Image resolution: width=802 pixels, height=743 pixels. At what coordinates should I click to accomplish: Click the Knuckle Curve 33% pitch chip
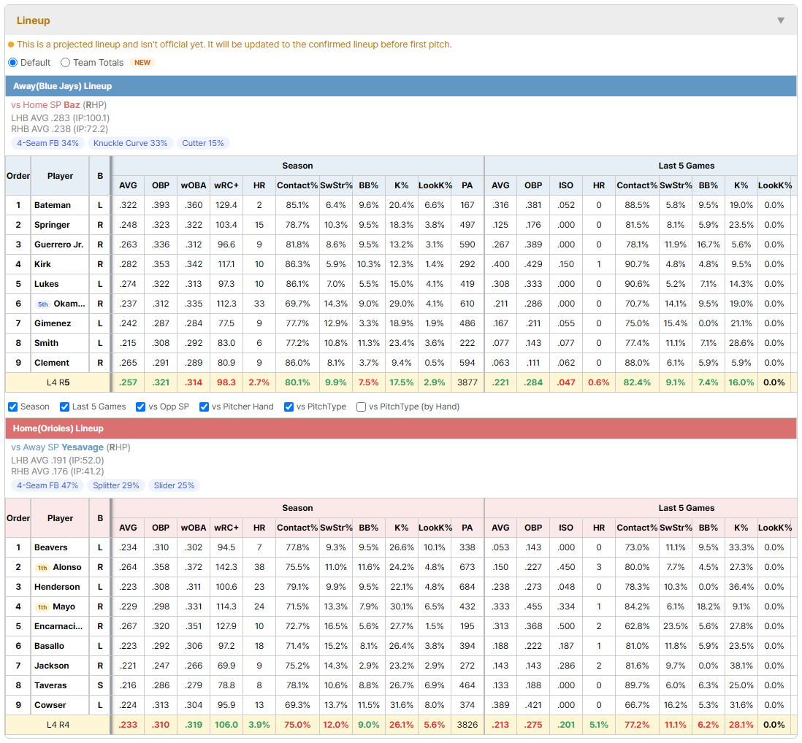pos(131,143)
